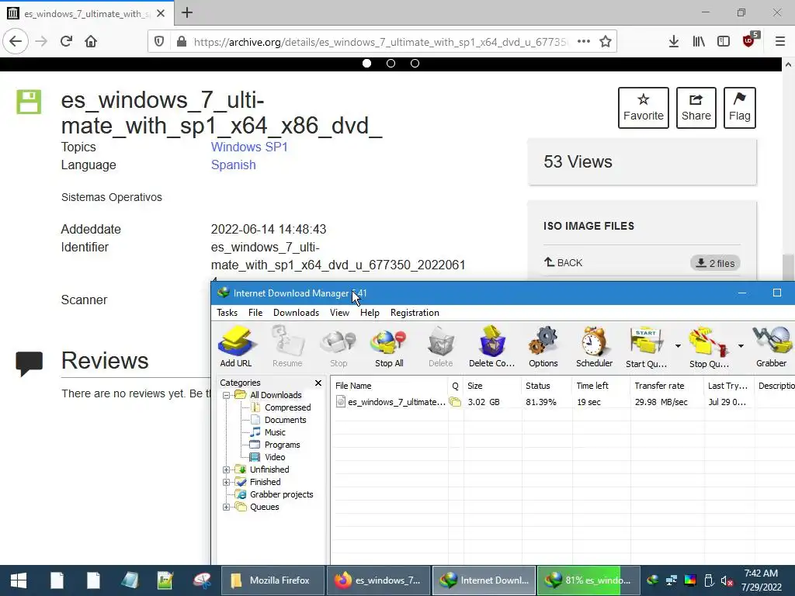Open Firefox library icon
Screen dimensions: 795x596
coord(699,42)
